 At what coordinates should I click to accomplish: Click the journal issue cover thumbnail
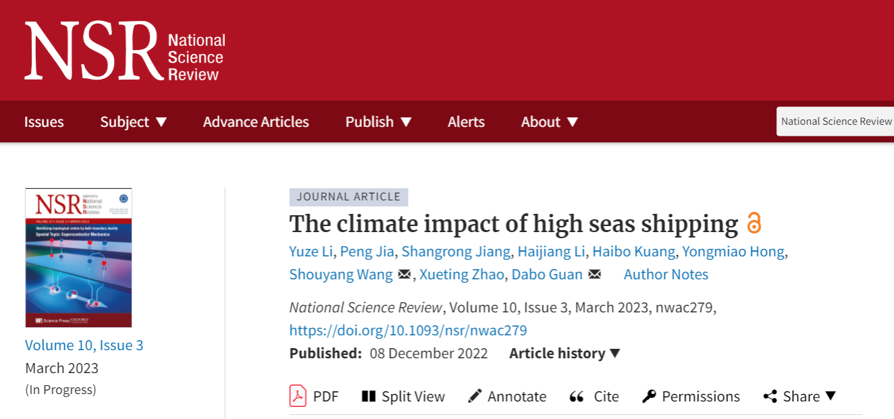click(x=78, y=258)
